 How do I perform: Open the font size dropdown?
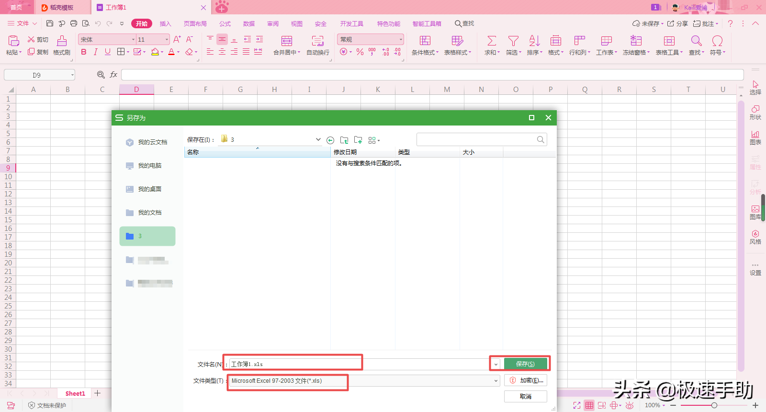tap(167, 40)
